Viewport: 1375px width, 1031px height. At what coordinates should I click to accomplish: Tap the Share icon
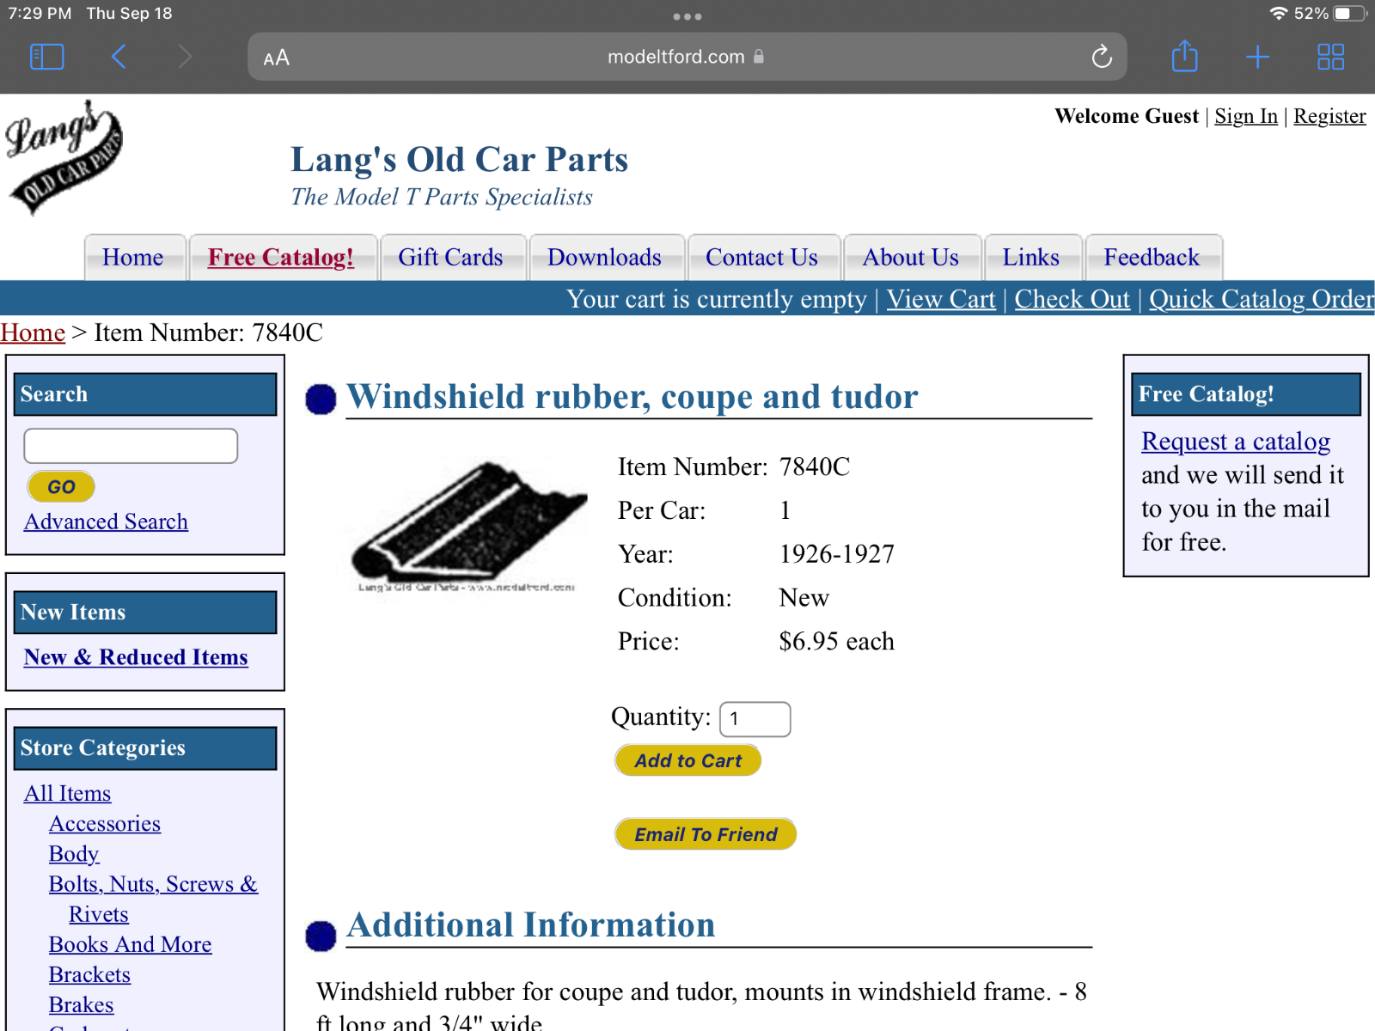(x=1184, y=57)
